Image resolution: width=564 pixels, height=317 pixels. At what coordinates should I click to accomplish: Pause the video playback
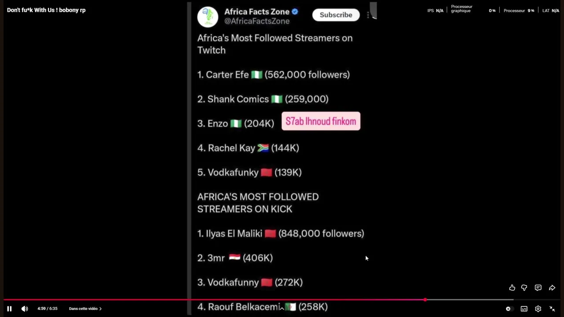9,309
